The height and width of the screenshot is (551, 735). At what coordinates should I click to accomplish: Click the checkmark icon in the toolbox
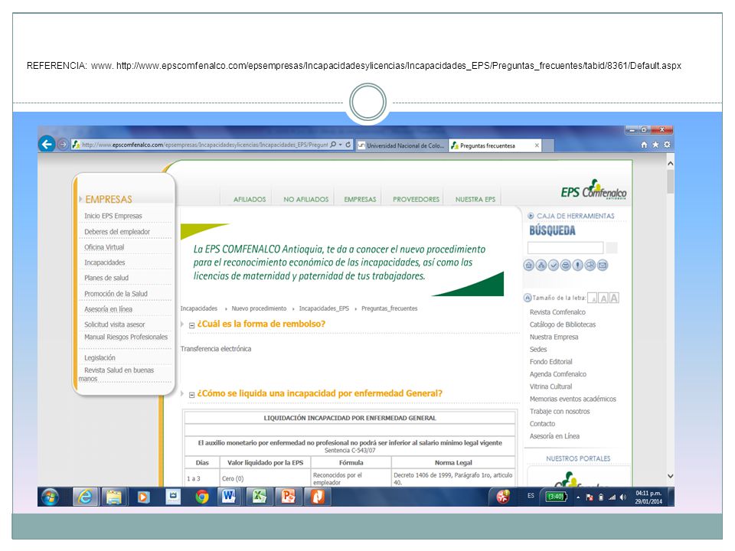(554, 266)
